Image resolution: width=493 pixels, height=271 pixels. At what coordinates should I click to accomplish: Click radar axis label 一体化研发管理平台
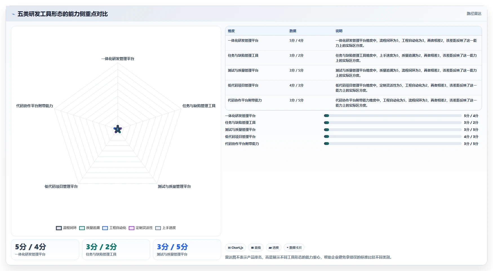[x=118, y=59]
